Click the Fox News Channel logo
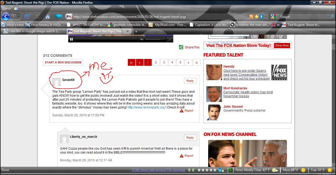This screenshot has height=175, width=336. (279, 72)
